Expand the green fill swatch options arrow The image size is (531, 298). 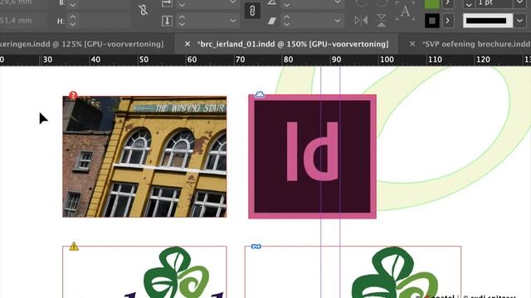448,3
